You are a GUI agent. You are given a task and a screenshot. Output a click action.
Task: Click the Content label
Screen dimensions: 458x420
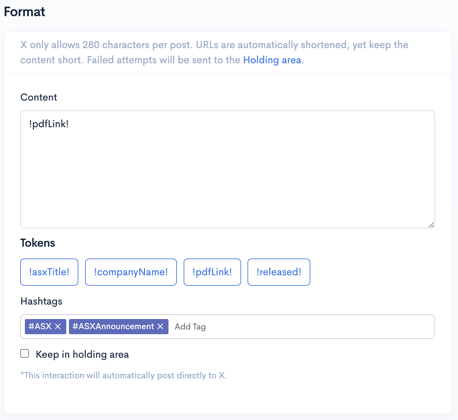tap(39, 97)
